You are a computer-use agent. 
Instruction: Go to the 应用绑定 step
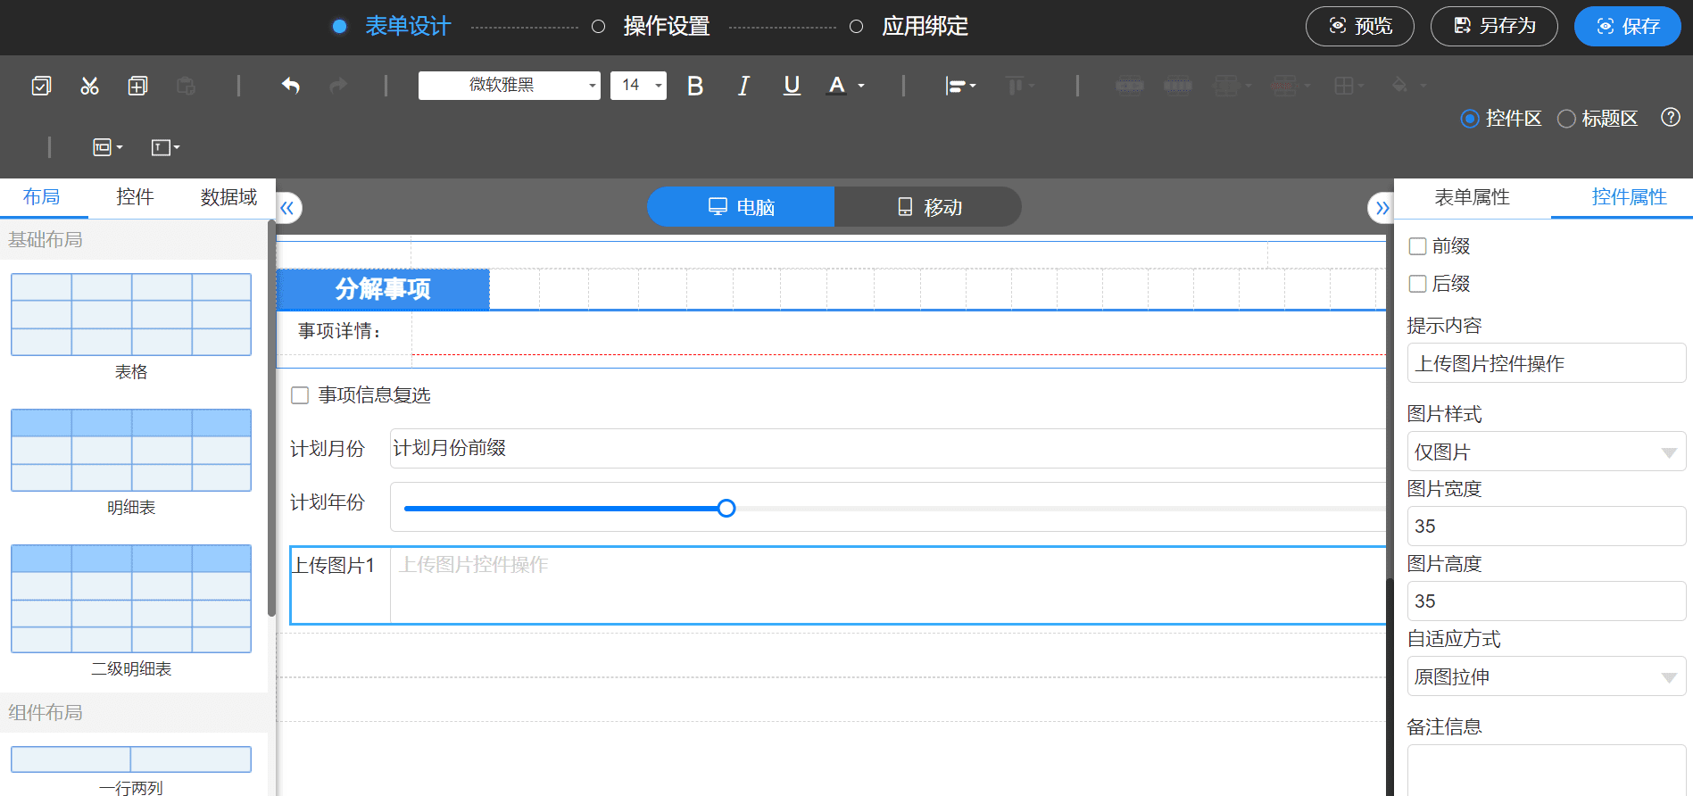[925, 27]
